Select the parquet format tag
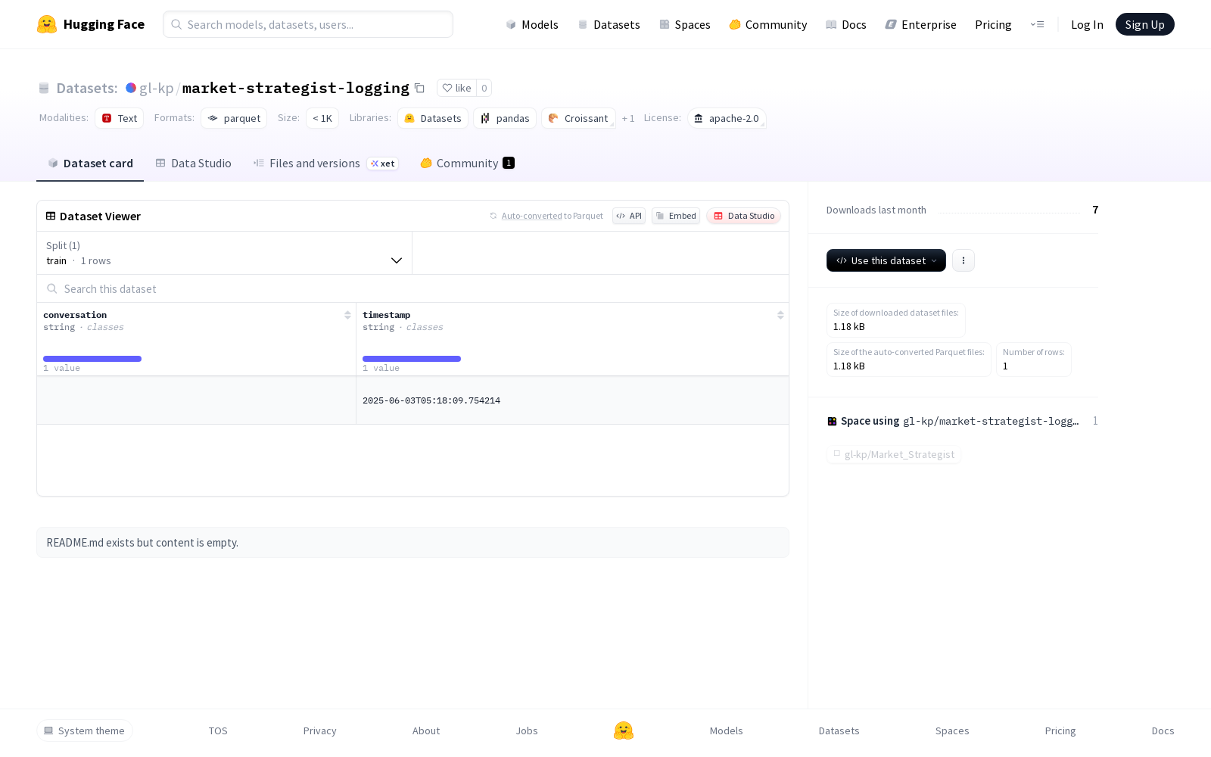The height and width of the screenshot is (757, 1211). coord(234,118)
